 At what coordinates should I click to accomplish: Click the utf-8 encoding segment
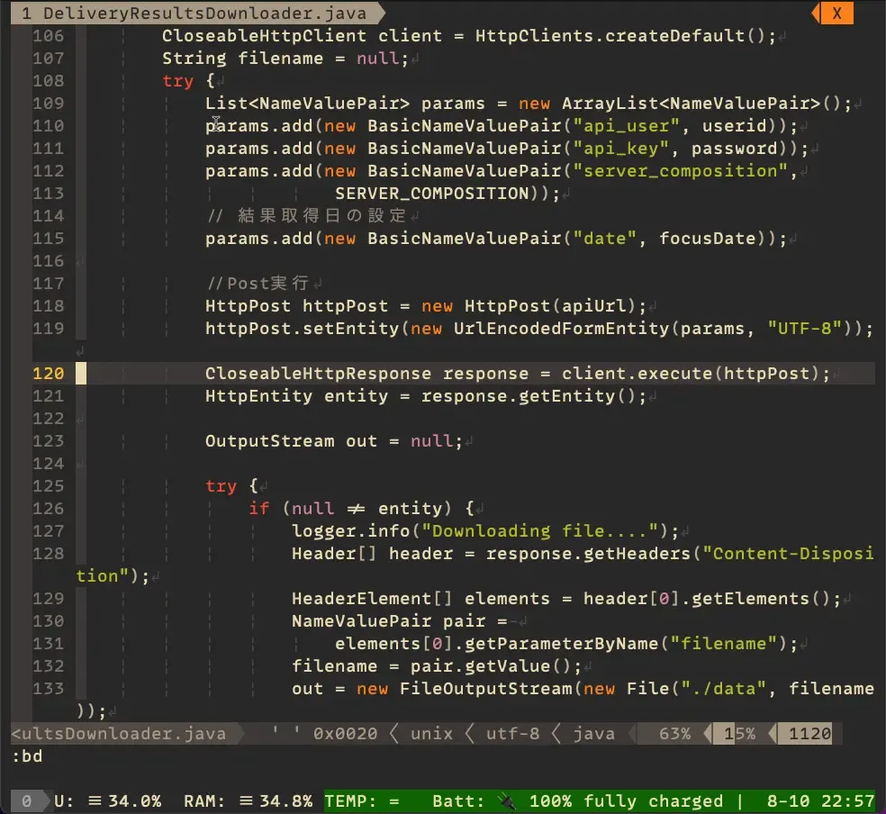click(x=512, y=734)
